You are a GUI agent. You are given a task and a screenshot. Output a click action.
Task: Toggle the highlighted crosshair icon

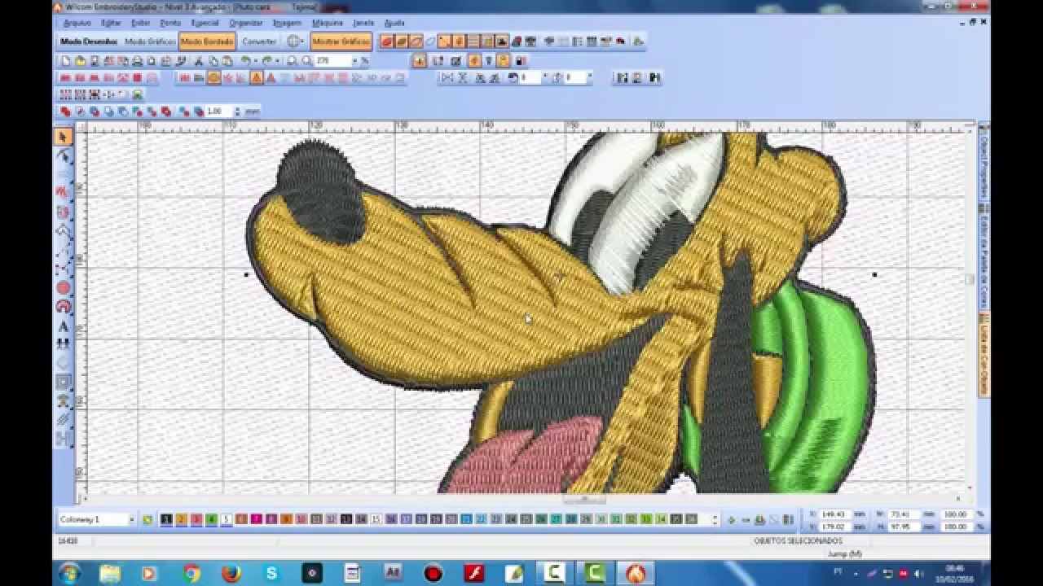tap(419, 61)
